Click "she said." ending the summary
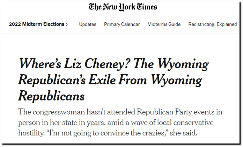The width and height of the screenshot is (243, 147). coord(184,133)
